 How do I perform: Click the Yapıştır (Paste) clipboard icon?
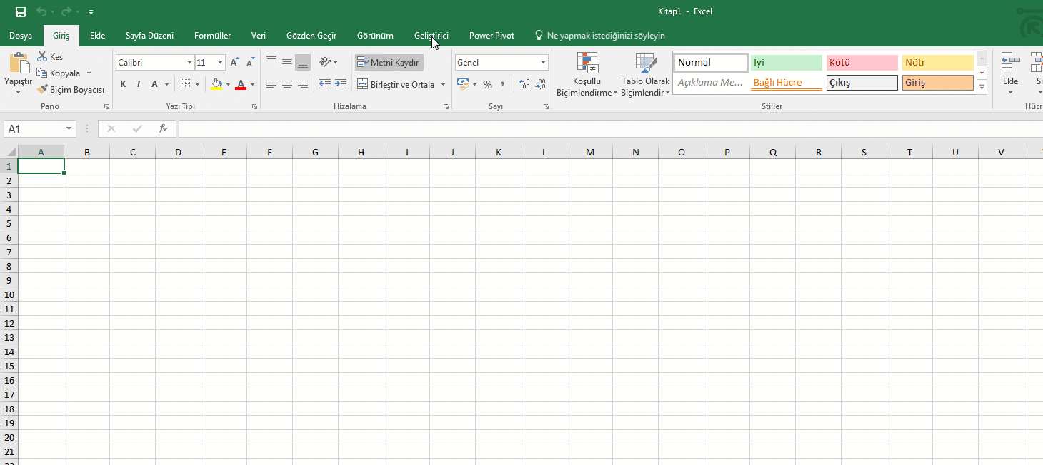point(19,63)
